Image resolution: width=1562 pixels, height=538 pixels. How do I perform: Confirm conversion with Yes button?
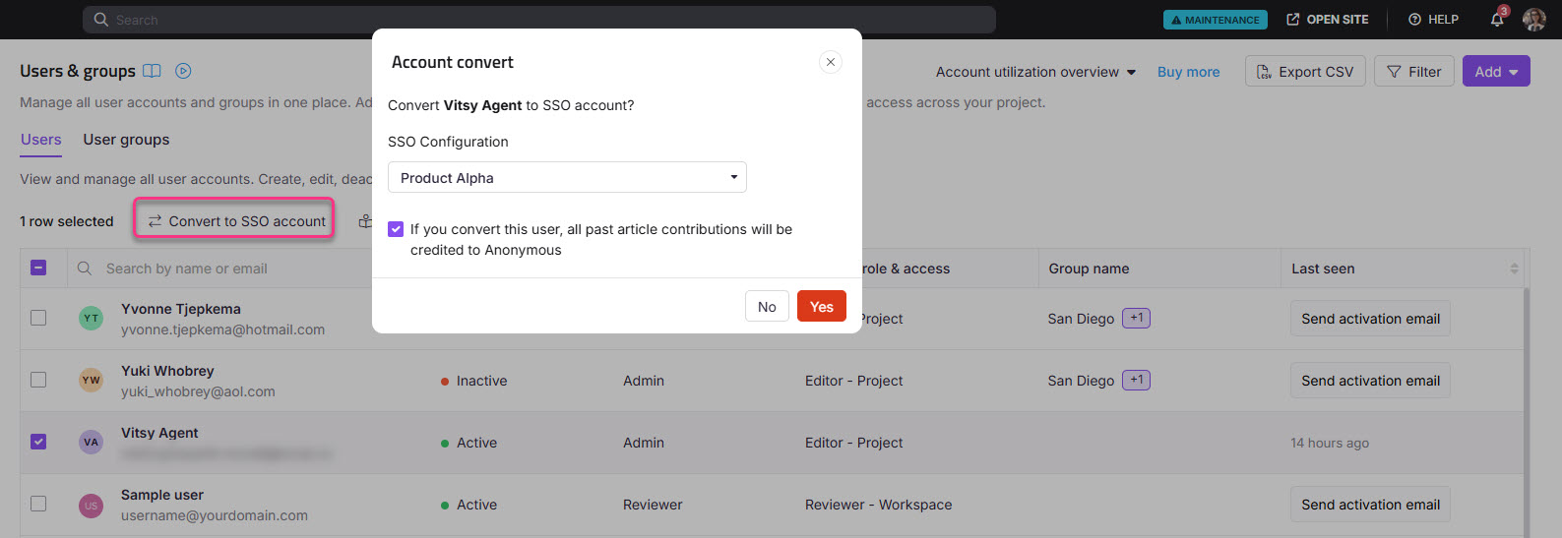821,307
